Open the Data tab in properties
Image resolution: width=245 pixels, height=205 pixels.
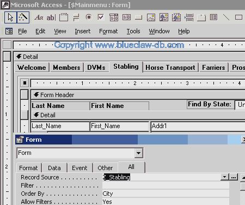coord(54,168)
